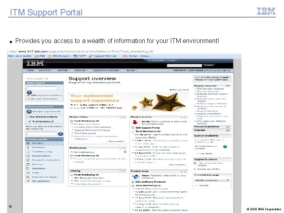This screenshot has height=213, width=284.
Task: Collapse the Support resources panel
Action: (x=228, y=86)
